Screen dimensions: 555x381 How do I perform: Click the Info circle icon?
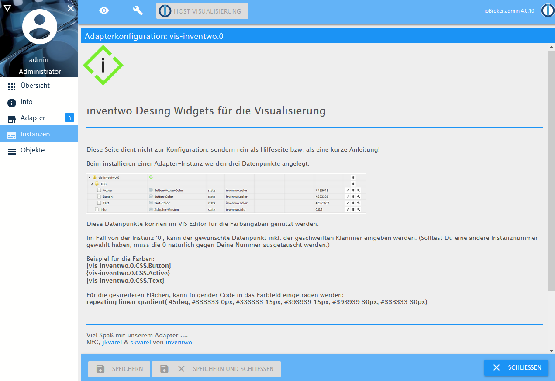(12, 103)
